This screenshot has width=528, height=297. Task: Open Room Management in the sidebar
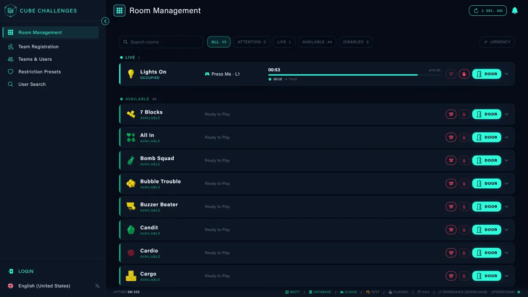pos(51,32)
